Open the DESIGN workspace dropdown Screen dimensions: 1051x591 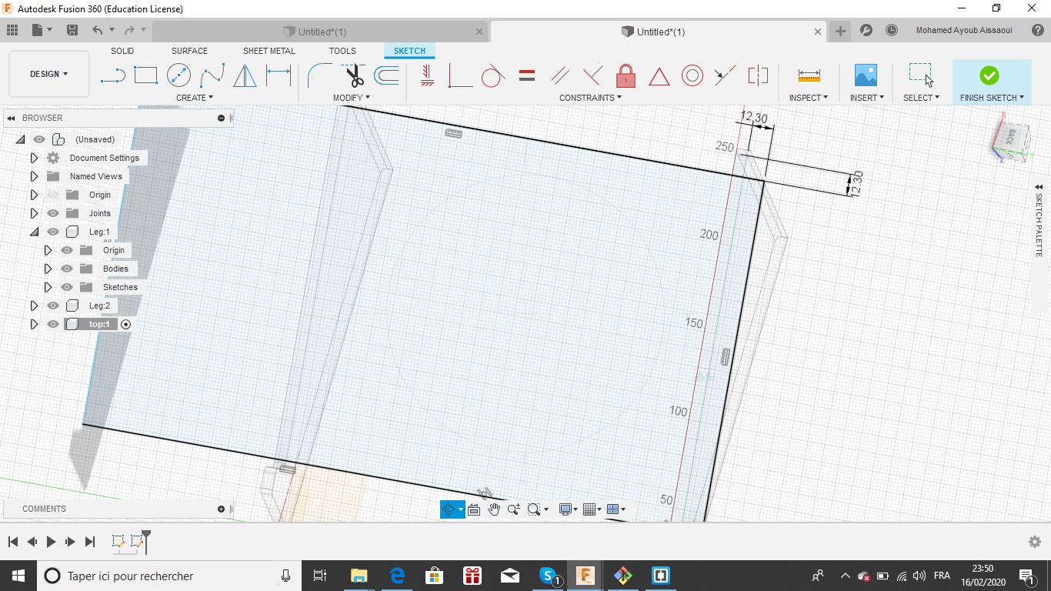click(48, 74)
